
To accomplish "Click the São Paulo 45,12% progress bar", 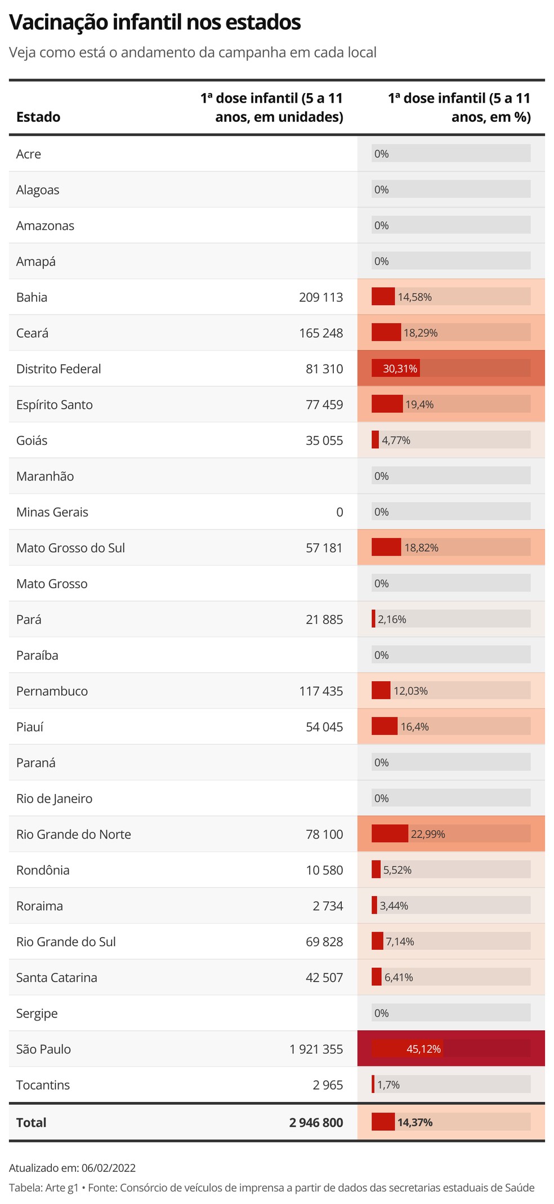I will [450, 1048].
